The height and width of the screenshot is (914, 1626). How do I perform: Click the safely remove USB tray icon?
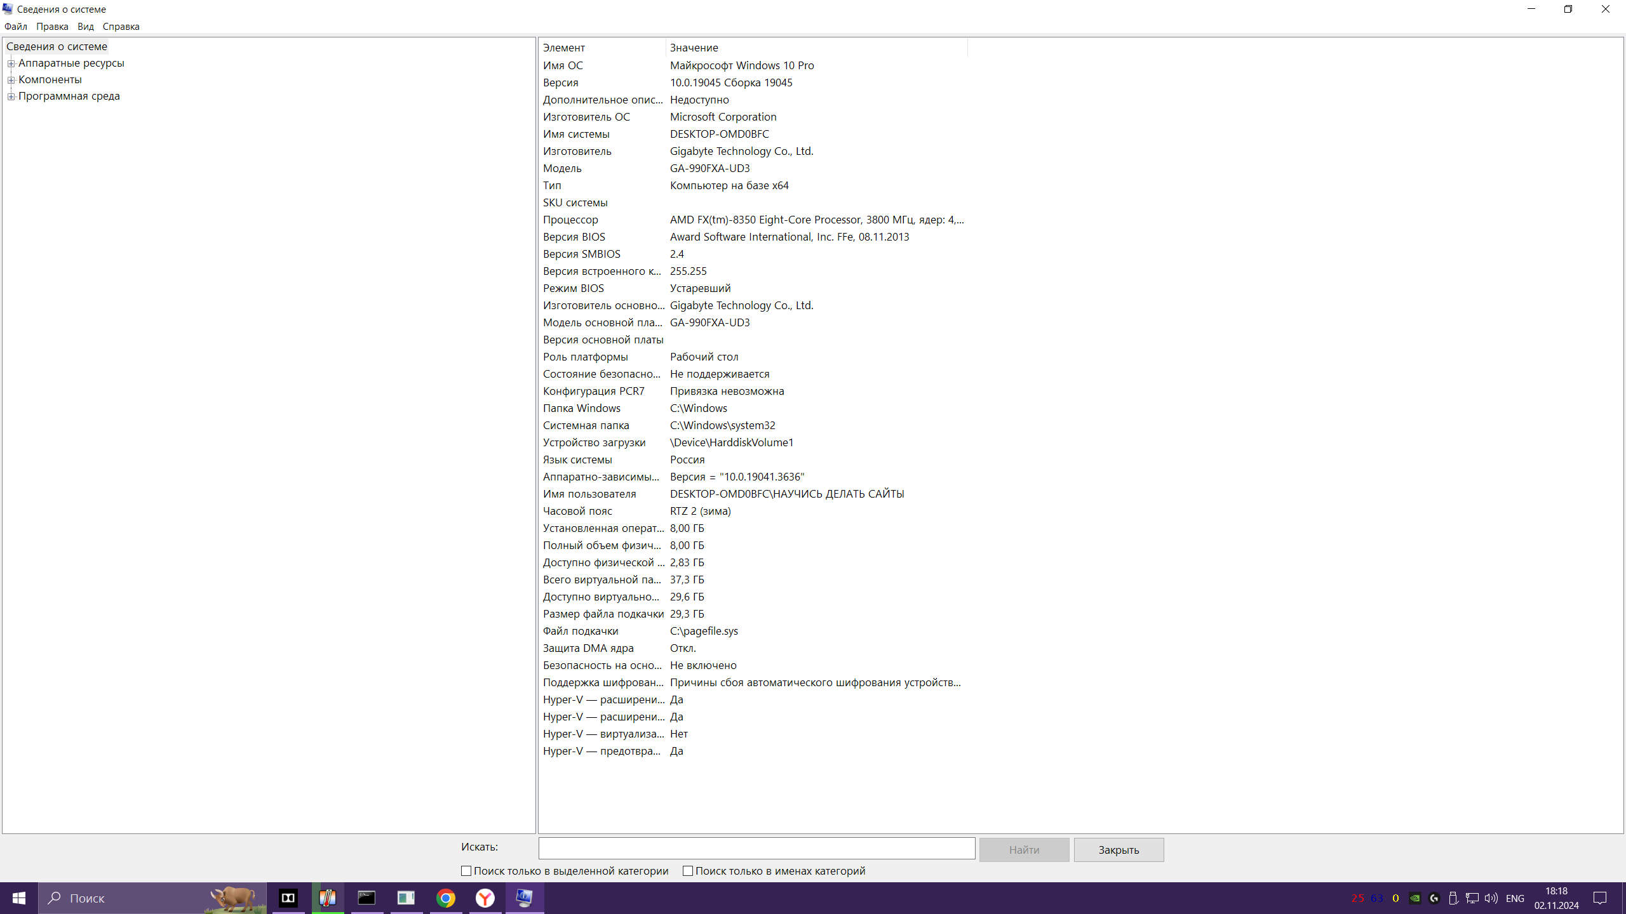pyautogui.click(x=1453, y=897)
